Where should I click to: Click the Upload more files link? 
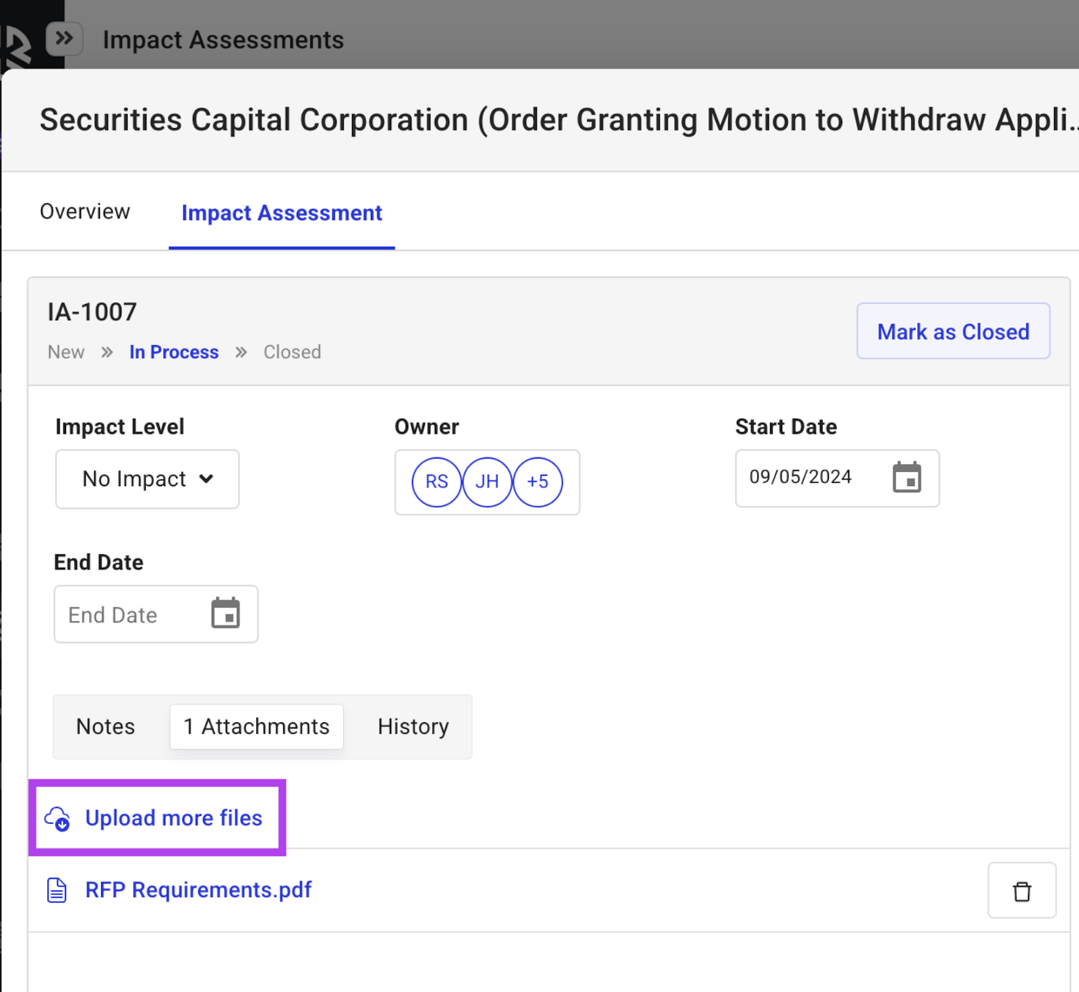click(x=173, y=818)
